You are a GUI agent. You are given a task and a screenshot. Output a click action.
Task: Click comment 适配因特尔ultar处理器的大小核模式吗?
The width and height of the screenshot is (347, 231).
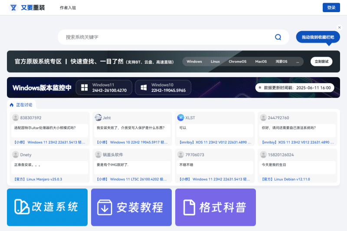click(45, 128)
